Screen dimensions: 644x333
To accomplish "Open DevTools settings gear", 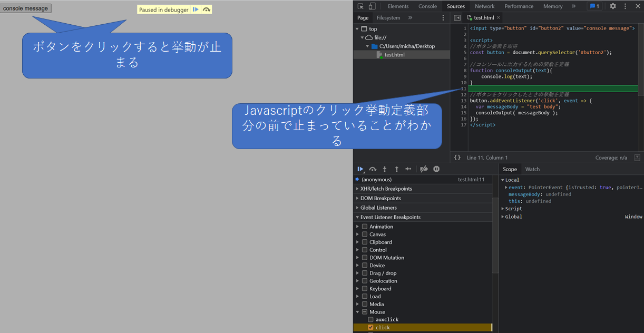I will pos(613,6).
